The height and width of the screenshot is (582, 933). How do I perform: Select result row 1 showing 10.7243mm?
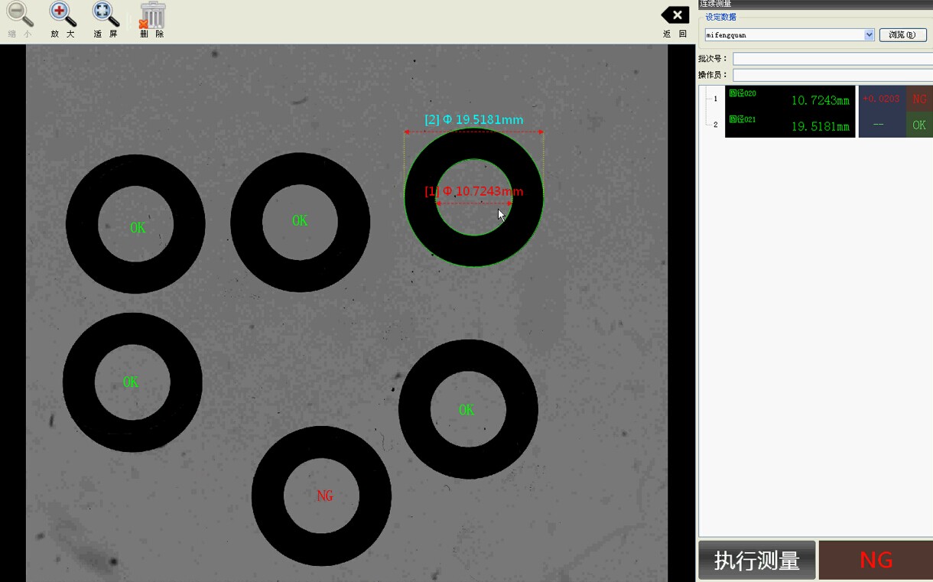pyautogui.click(x=789, y=99)
